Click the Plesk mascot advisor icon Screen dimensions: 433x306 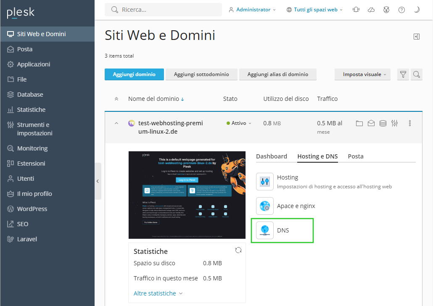click(386, 10)
